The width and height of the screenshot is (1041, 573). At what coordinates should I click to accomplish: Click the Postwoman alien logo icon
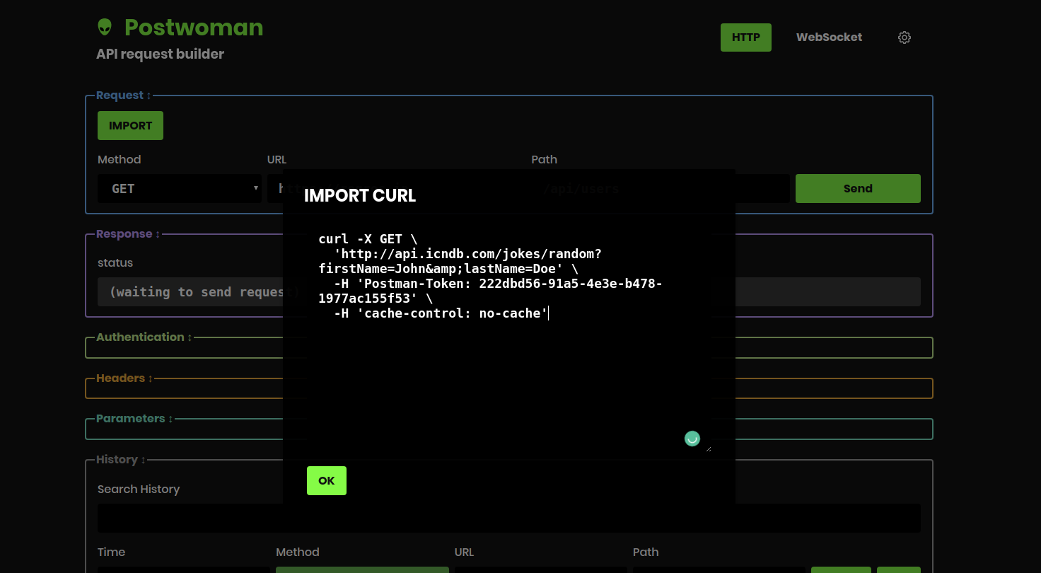click(105, 28)
